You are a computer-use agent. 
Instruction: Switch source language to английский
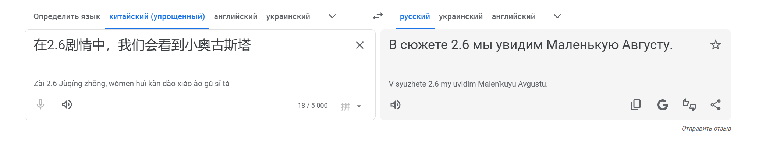coord(235,16)
